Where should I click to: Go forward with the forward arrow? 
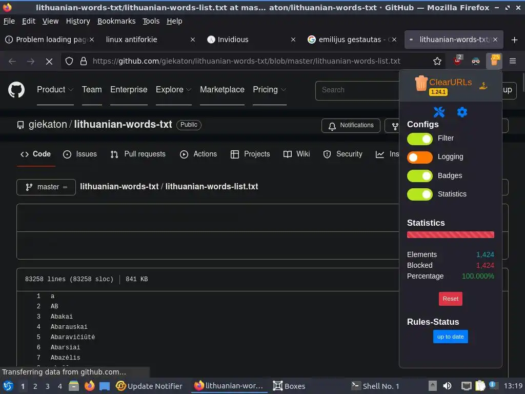[30, 62]
